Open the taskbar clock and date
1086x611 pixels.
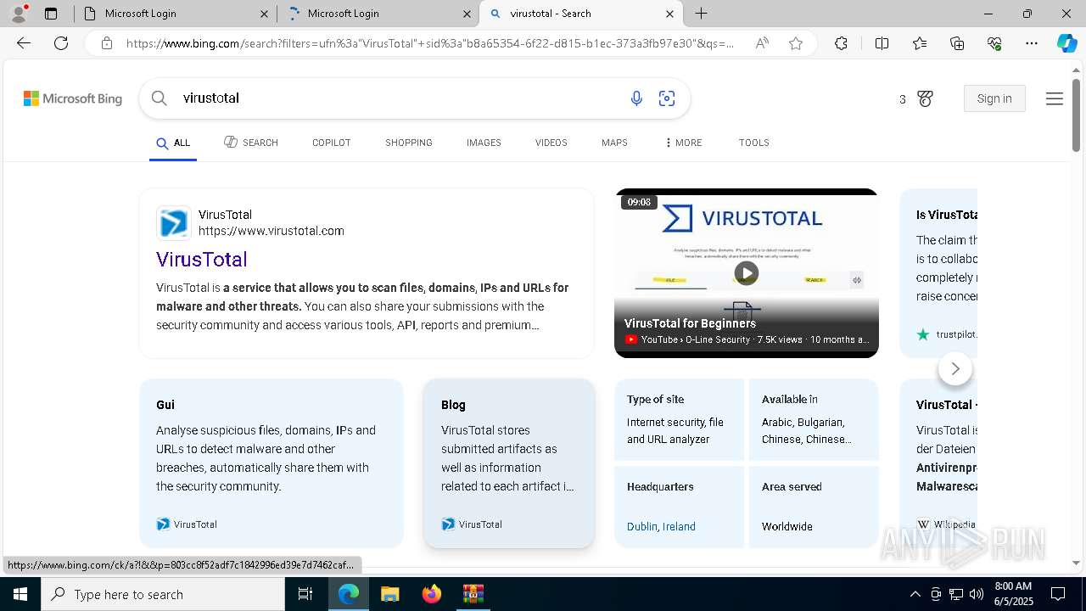click(x=1013, y=594)
